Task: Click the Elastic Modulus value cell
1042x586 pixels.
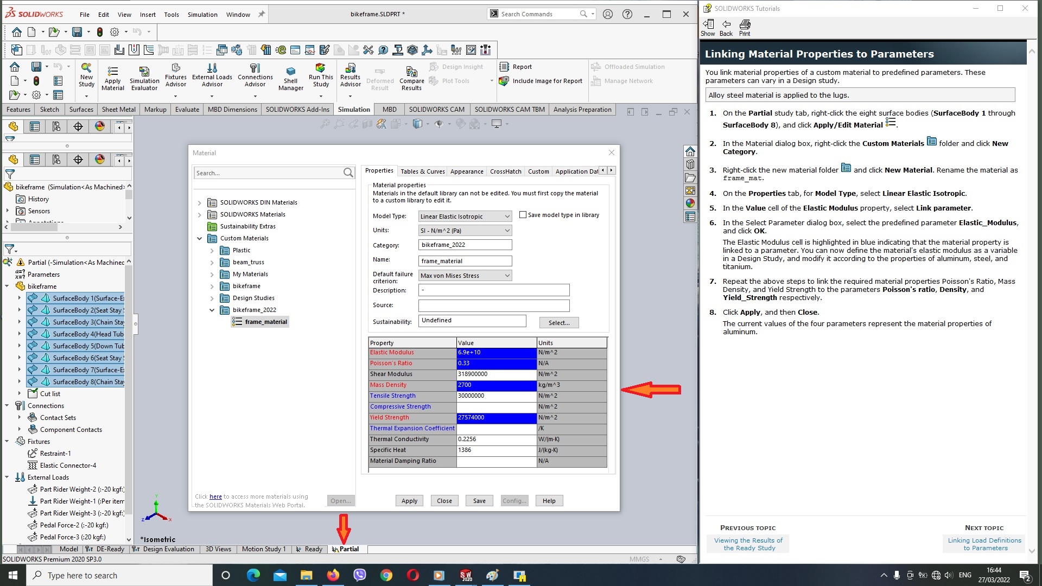Action: (x=496, y=353)
